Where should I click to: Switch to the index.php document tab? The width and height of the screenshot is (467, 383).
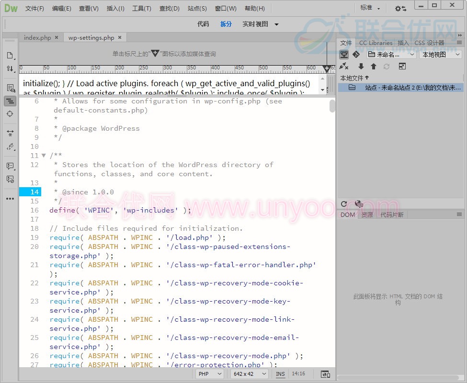coord(37,38)
